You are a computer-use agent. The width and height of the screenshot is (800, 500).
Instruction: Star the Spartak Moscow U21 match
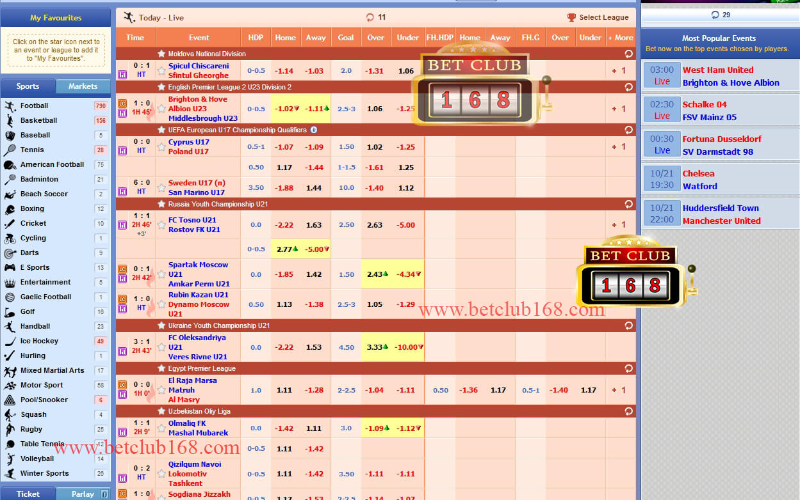[161, 274]
